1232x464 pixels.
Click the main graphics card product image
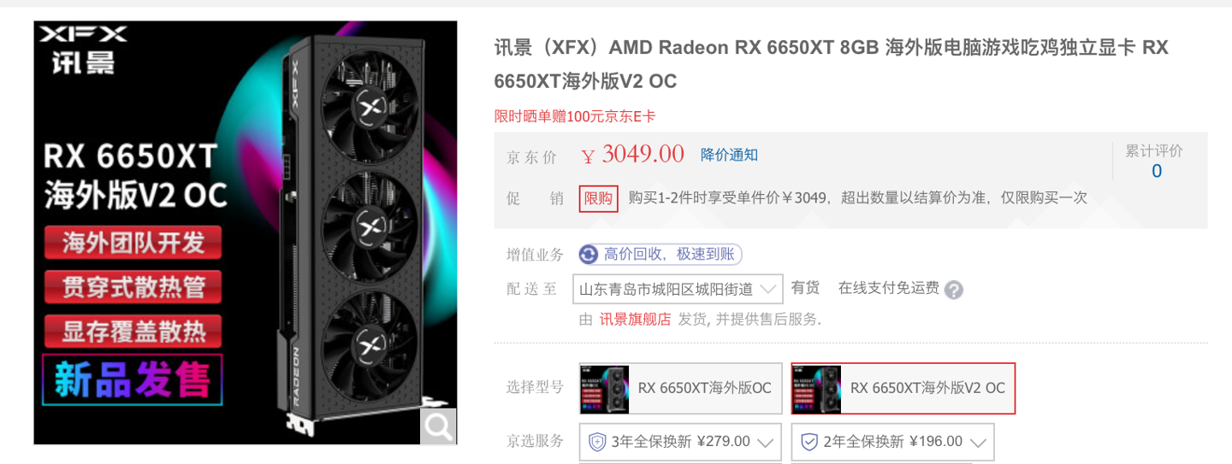pyautogui.click(x=246, y=233)
